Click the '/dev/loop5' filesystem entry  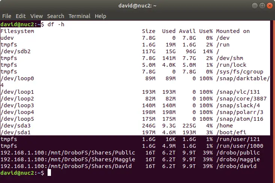(17, 119)
